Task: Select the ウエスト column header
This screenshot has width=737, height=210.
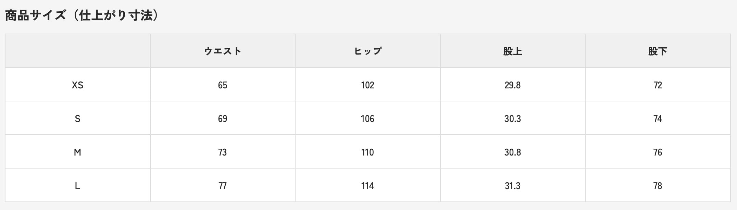Action: [x=223, y=51]
